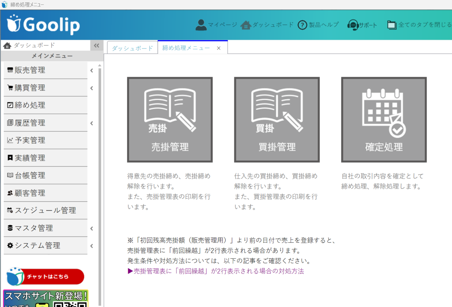Open 実績管理 in main menu
The width and height of the screenshot is (452, 307).
pos(46,158)
